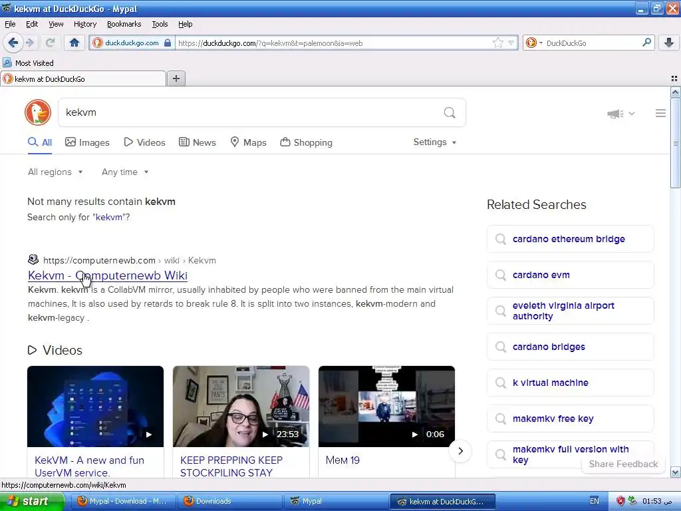Image resolution: width=681 pixels, height=511 pixels.
Task: Open the Most Visited bookmarks folder
Action: (x=29, y=63)
